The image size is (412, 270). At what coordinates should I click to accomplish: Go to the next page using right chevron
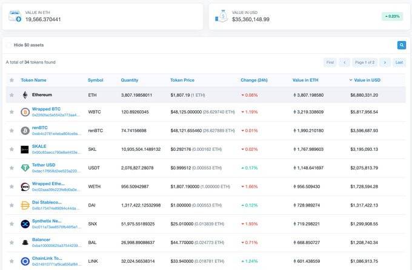pos(385,62)
